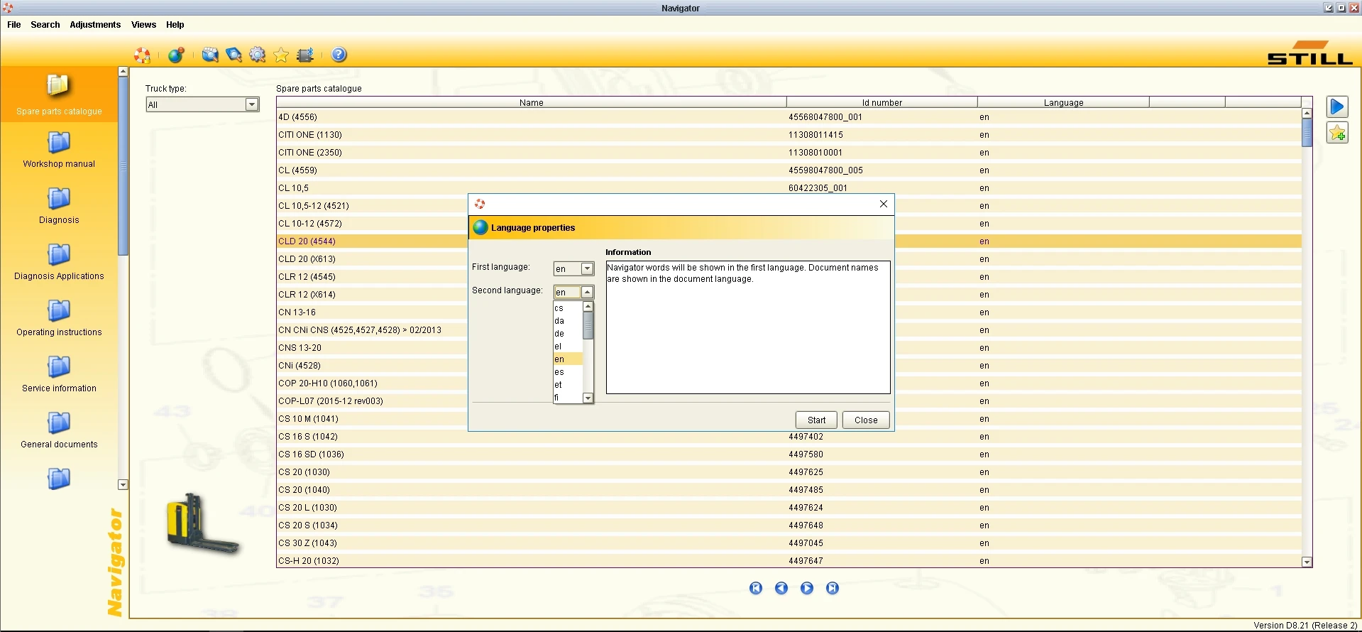Open Diagnosis sidebar section
The image size is (1362, 632).
coord(59,206)
